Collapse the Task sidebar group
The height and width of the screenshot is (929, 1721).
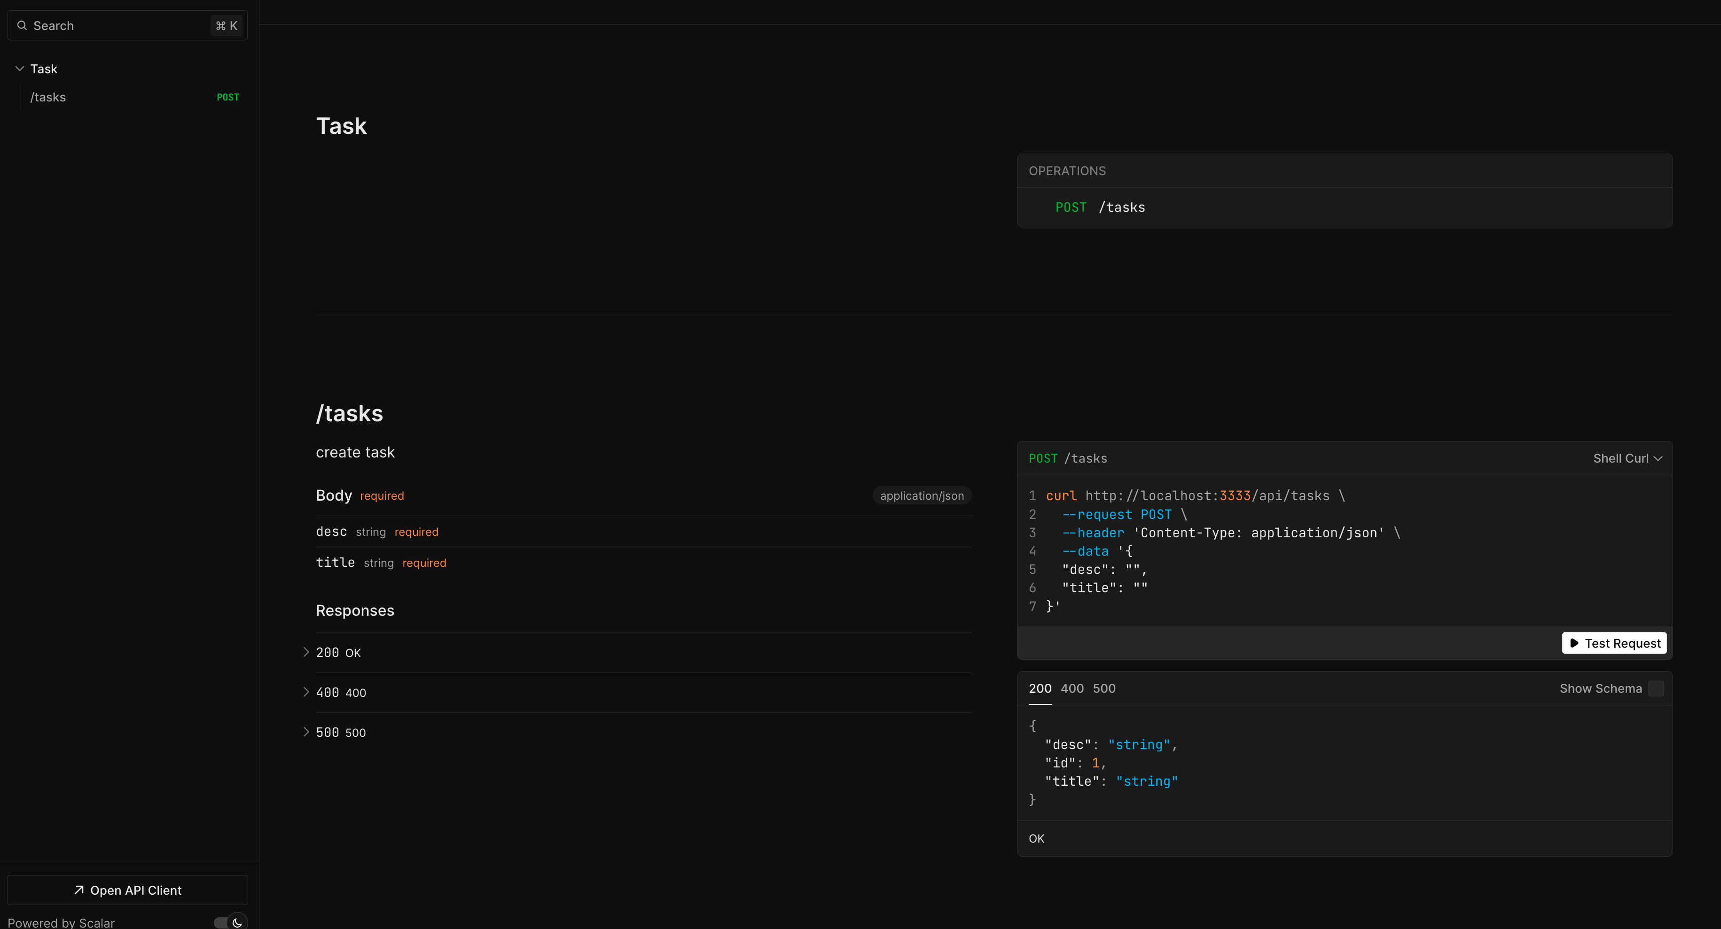[x=20, y=69]
